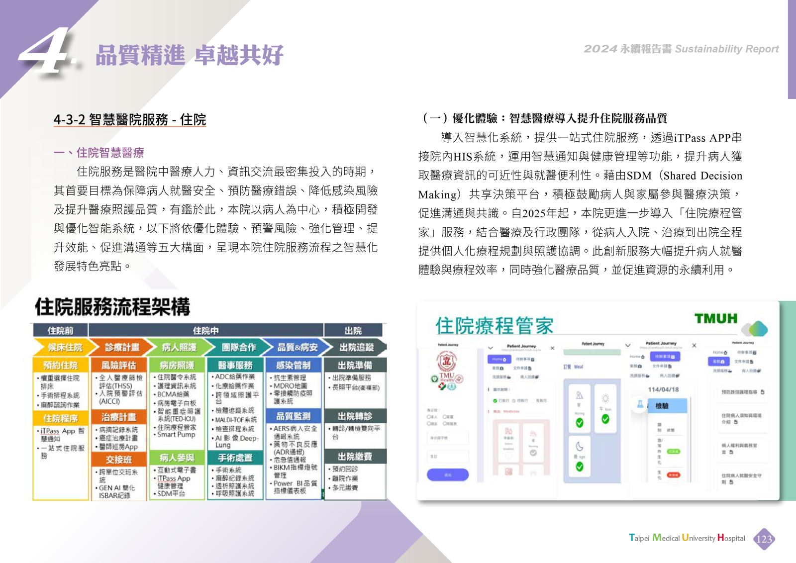Click the '治療計畫' box header
This screenshot has height=563, width=796.
[x=118, y=417]
